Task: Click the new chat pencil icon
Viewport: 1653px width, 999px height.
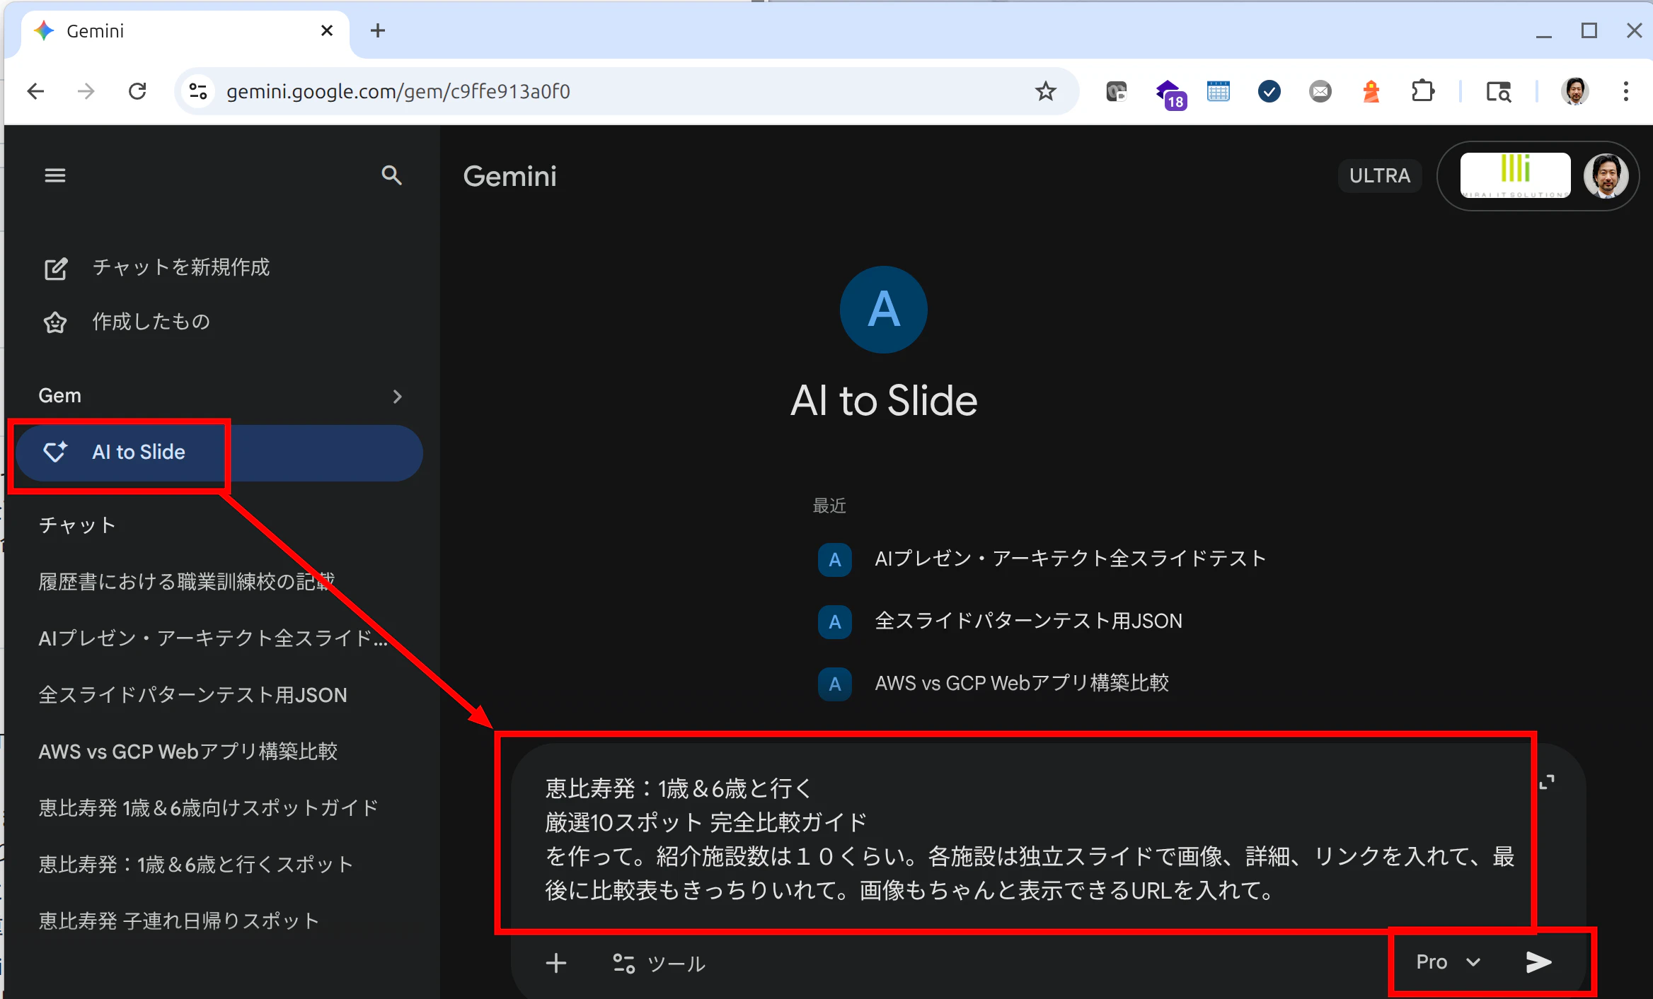Action: click(56, 269)
